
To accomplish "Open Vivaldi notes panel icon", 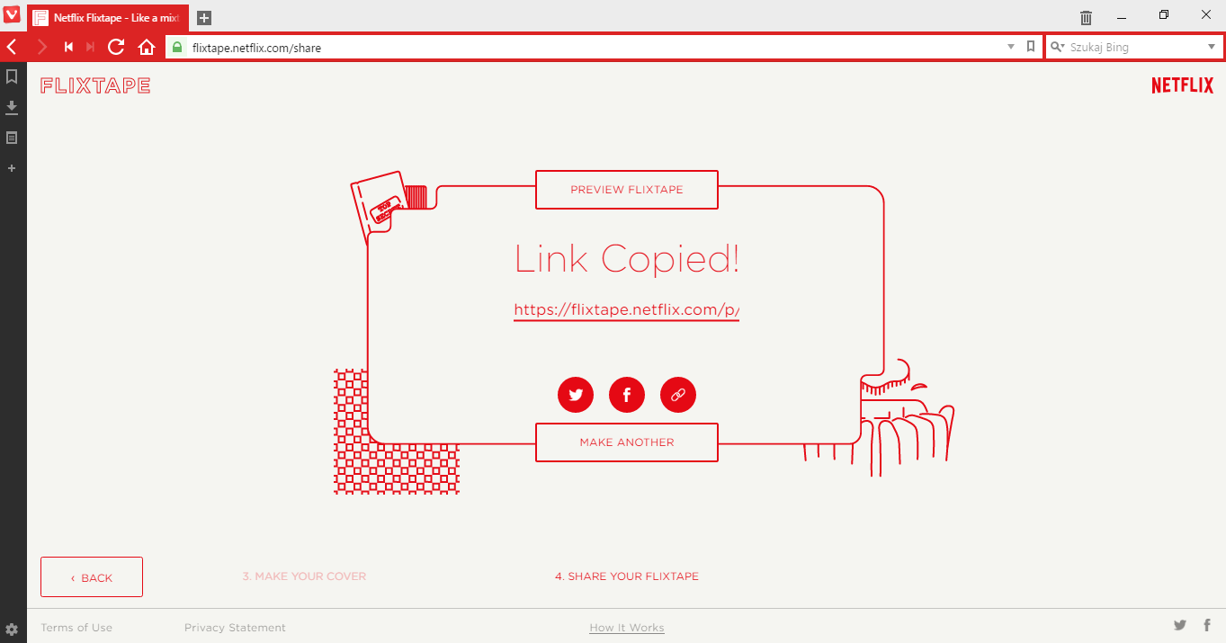I will click(x=12, y=138).
